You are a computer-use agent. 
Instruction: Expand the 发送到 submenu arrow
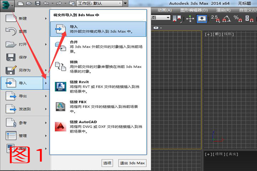[46, 109]
